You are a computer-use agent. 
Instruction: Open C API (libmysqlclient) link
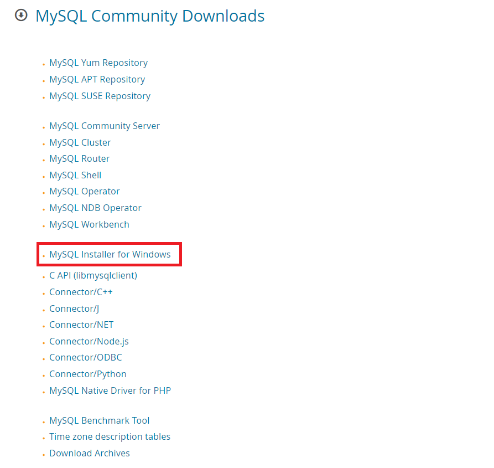click(x=93, y=276)
